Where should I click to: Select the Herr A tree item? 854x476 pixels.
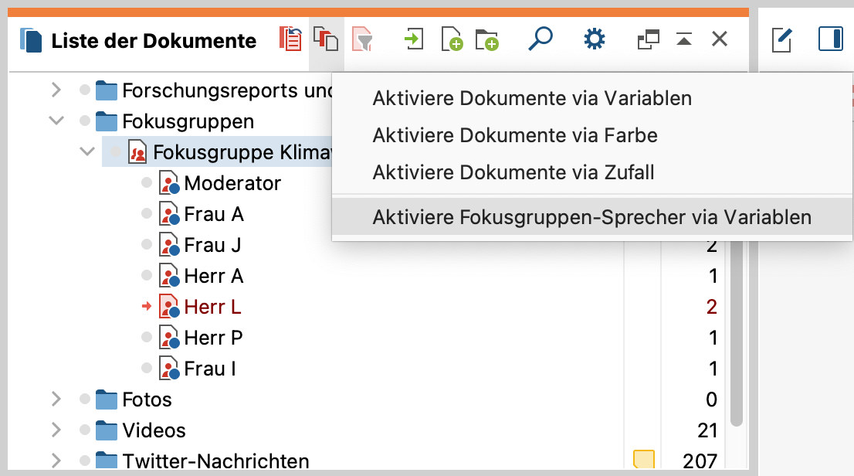tap(213, 276)
